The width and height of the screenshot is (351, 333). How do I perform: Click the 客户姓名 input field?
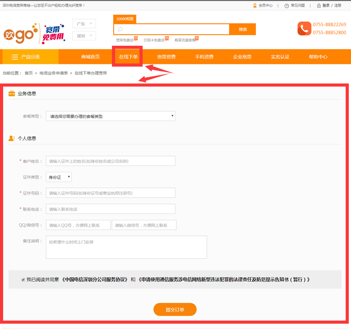point(111,161)
